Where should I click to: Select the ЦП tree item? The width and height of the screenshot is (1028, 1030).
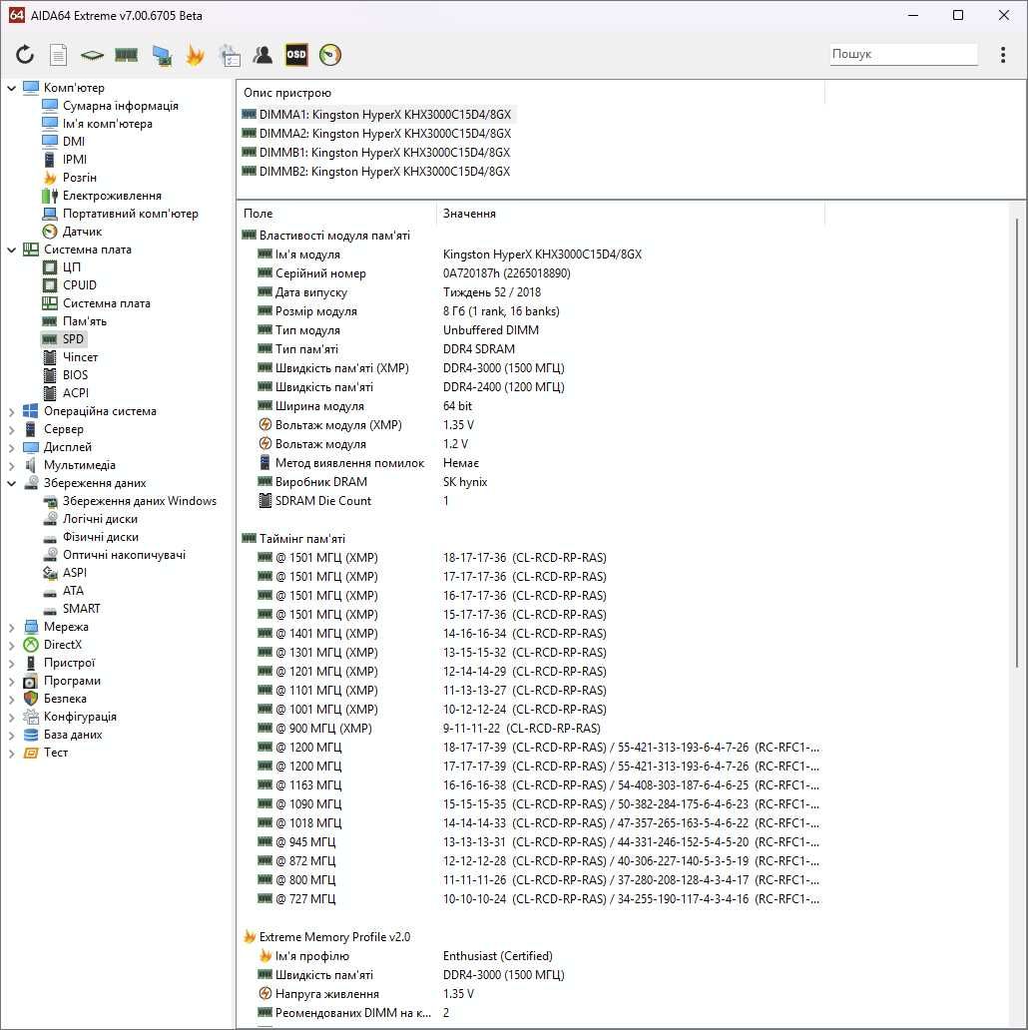[x=72, y=267]
